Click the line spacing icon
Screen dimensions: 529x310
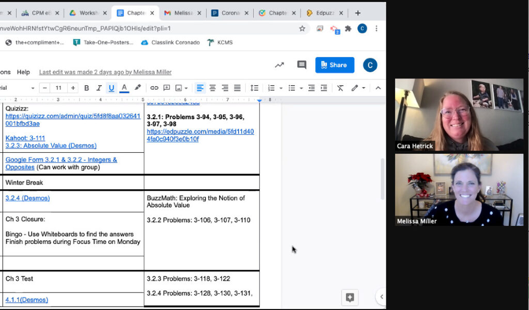254,88
